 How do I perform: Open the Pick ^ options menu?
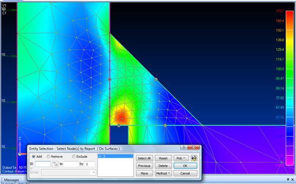coord(181,158)
